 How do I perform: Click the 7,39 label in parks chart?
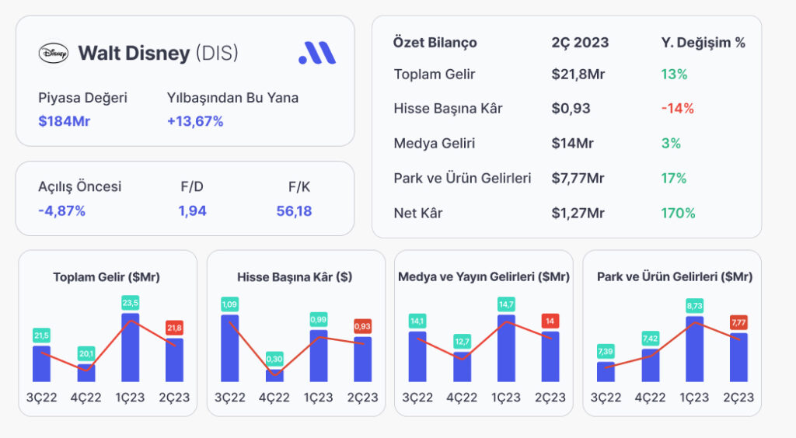pos(606,351)
